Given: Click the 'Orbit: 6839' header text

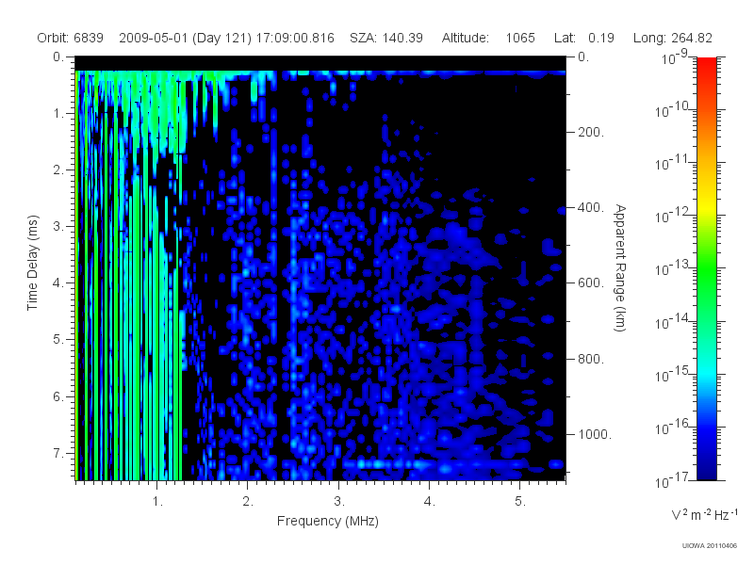Looking at the screenshot, I should pos(70,38).
